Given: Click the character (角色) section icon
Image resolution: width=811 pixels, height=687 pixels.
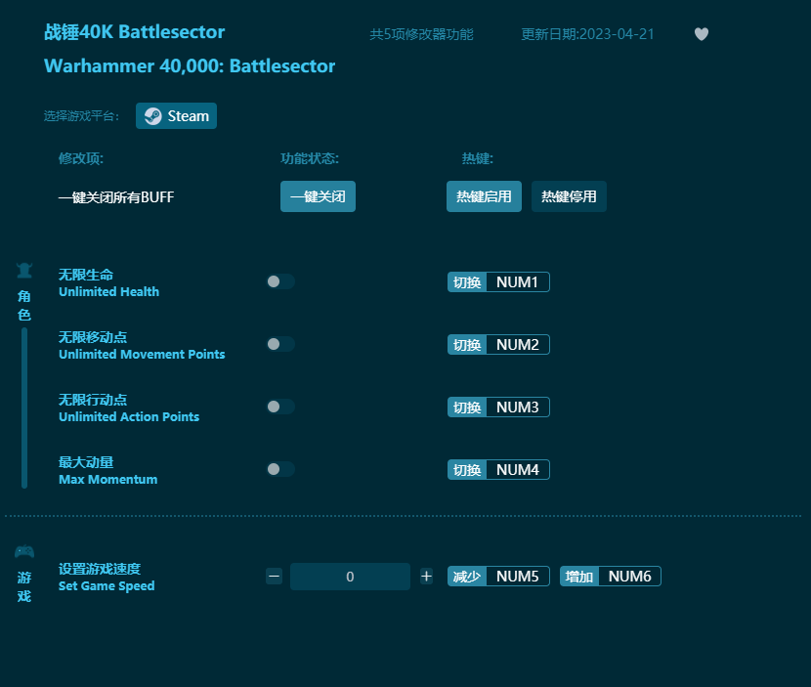Looking at the screenshot, I should click(24, 270).
